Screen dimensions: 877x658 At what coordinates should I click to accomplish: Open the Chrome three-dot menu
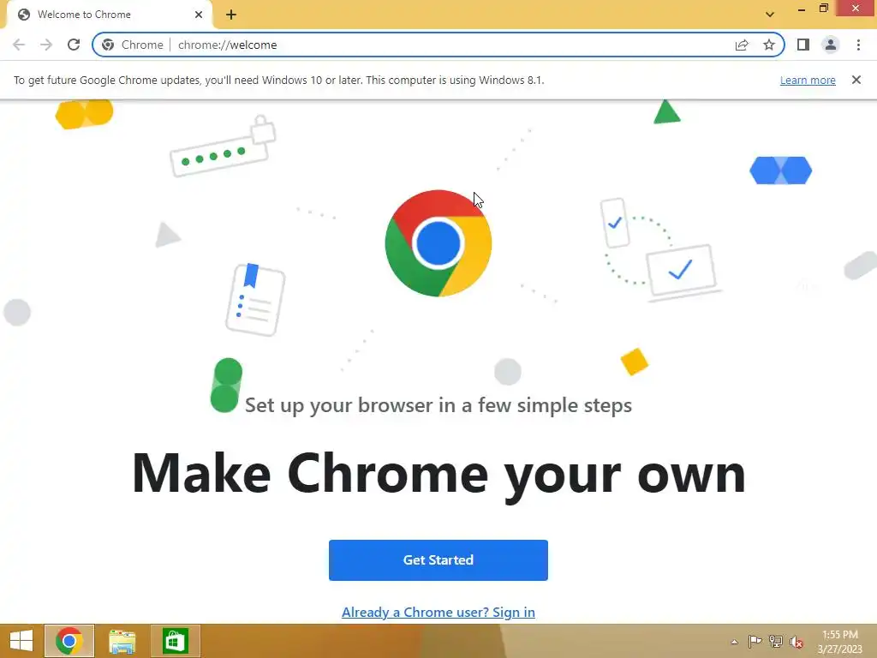pos(858,45)
